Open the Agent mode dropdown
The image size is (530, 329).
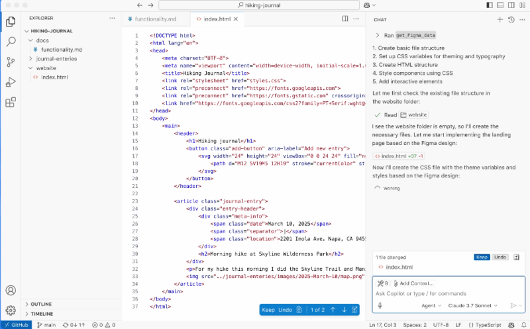[431, 305]
